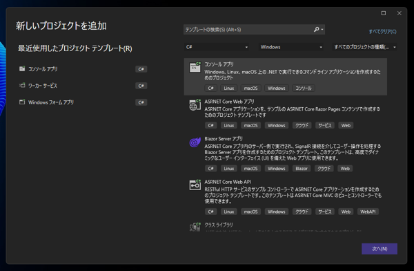Screen dimensions: 414x271
Task: Click the クラウド tag under Blazor Server アプリ
Action: [324, 169]
